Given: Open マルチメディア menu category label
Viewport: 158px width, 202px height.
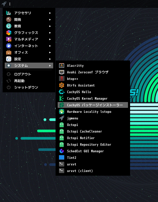Looking at the screenshot, I should (26, 39).
